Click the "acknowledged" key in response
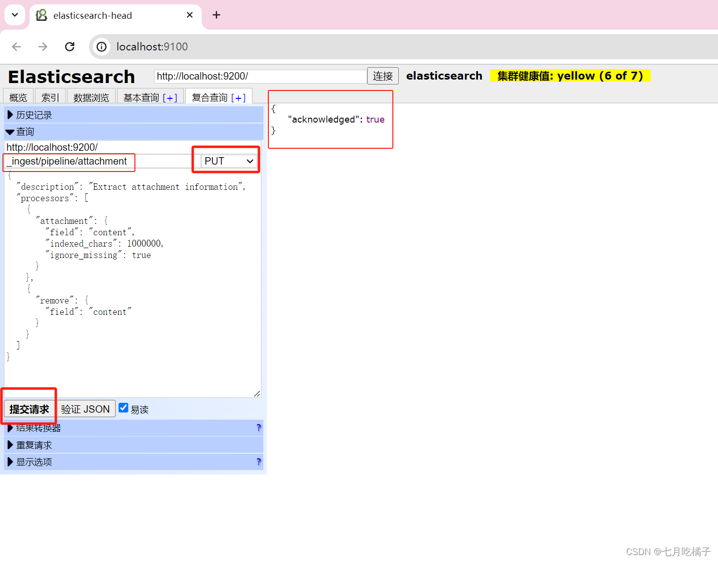Image resolution: width=718 pixels, height=561 pixels. tap(324, 119)
